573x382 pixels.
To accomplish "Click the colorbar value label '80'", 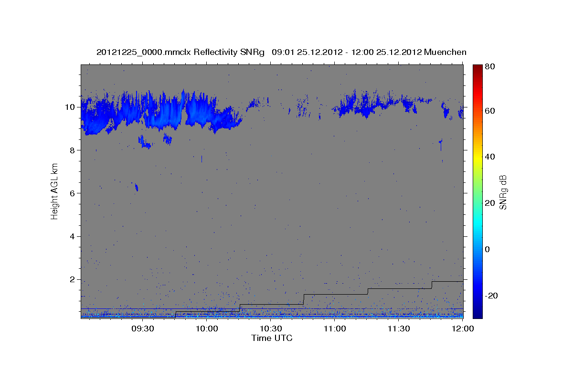I will (489, 66).
